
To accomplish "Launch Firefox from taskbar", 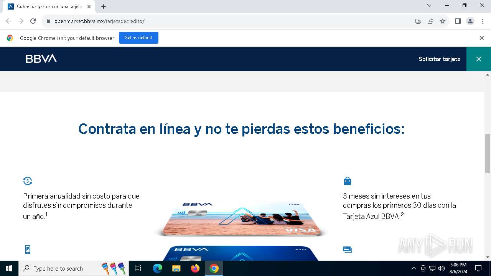I will pos(195,268).
